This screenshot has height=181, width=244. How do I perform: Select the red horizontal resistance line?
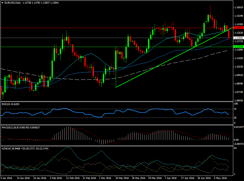[x=77, y=27]
